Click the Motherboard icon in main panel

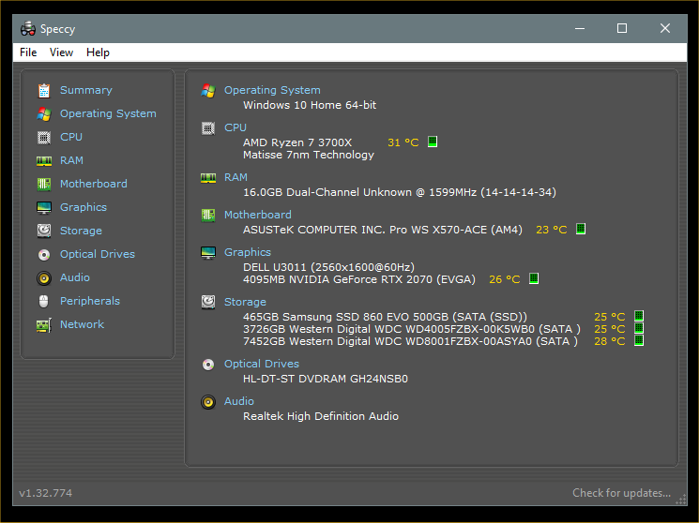[x=208, y=216]
